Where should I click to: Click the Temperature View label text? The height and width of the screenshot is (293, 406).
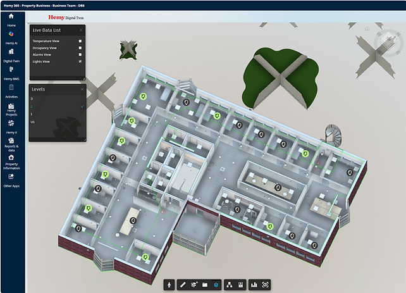click(x=46, y=41)
